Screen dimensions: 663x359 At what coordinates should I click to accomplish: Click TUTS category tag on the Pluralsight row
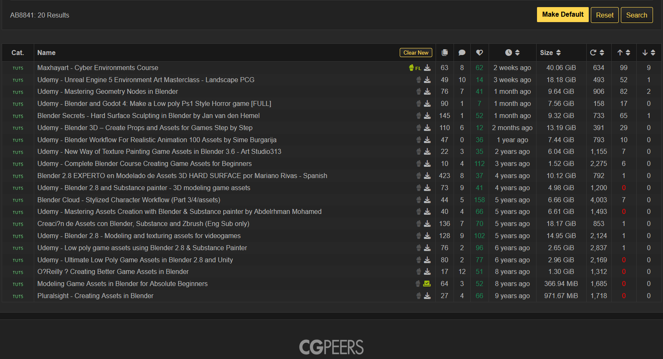(18, 296)
